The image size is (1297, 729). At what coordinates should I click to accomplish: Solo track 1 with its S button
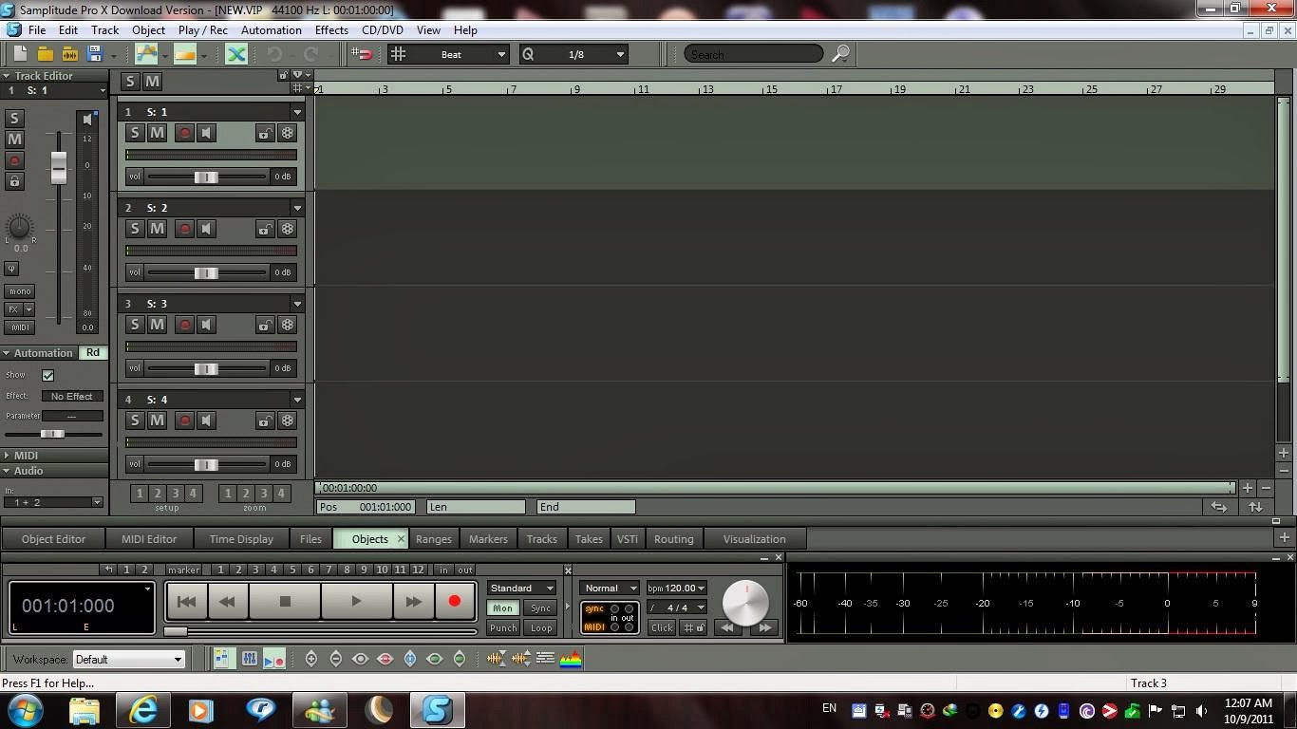coord(135,133)
